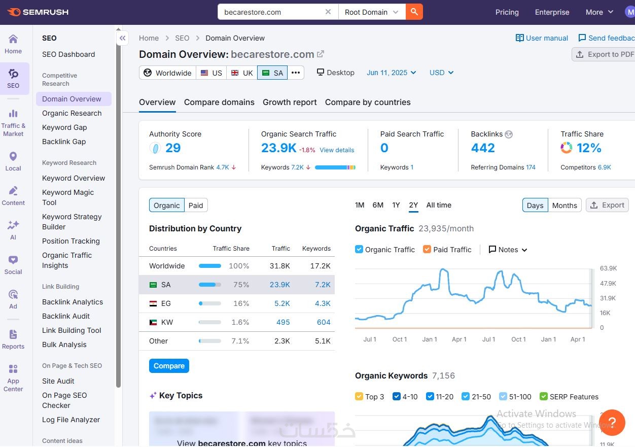The height and width of the screenshot is (447, 635).
Task: Select the Worldwide database
Action: 168,73
